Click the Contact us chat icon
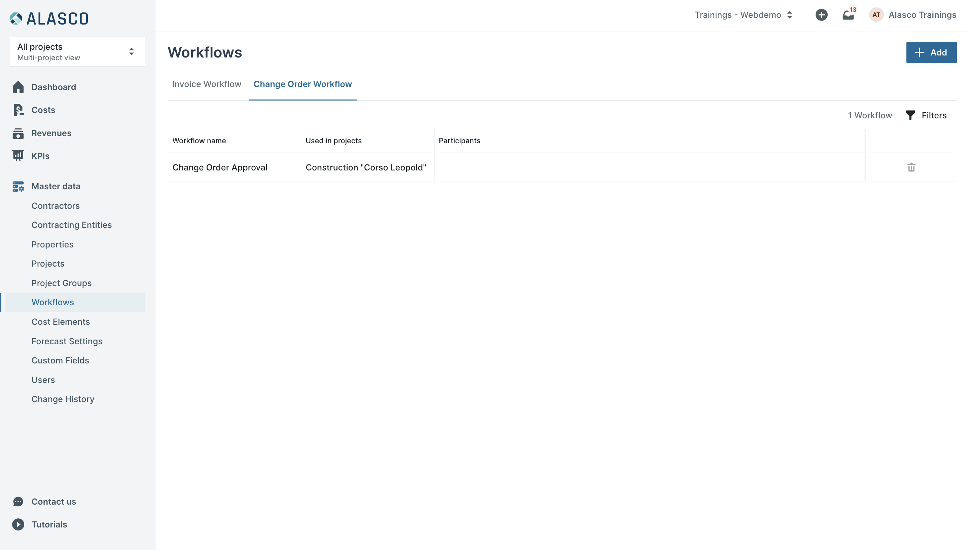Viewport: 969px width, 550px height. [x=18, y=502]
